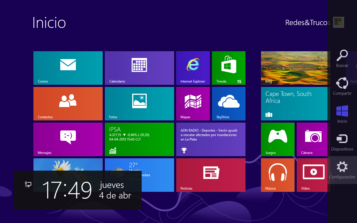Click the user account picture
Screen dimensions: 357x223
pyautogui.click(x=339, y=22)
